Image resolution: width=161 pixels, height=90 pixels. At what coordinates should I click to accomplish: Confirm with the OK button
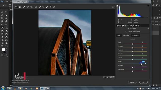143,82
